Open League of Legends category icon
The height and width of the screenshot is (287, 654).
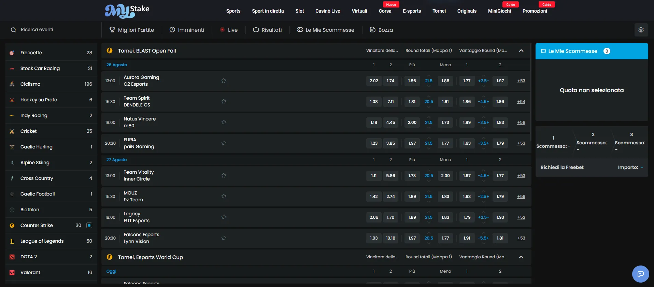(12, 241)
